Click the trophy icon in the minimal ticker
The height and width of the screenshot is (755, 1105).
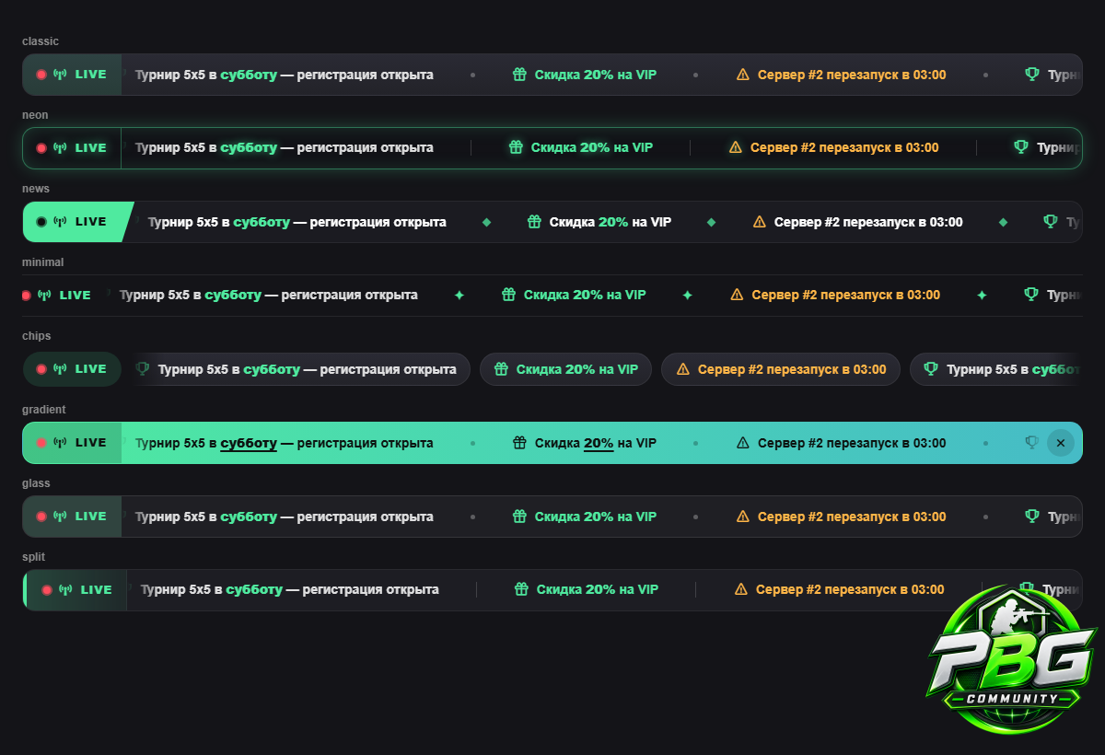(1032, 295)
